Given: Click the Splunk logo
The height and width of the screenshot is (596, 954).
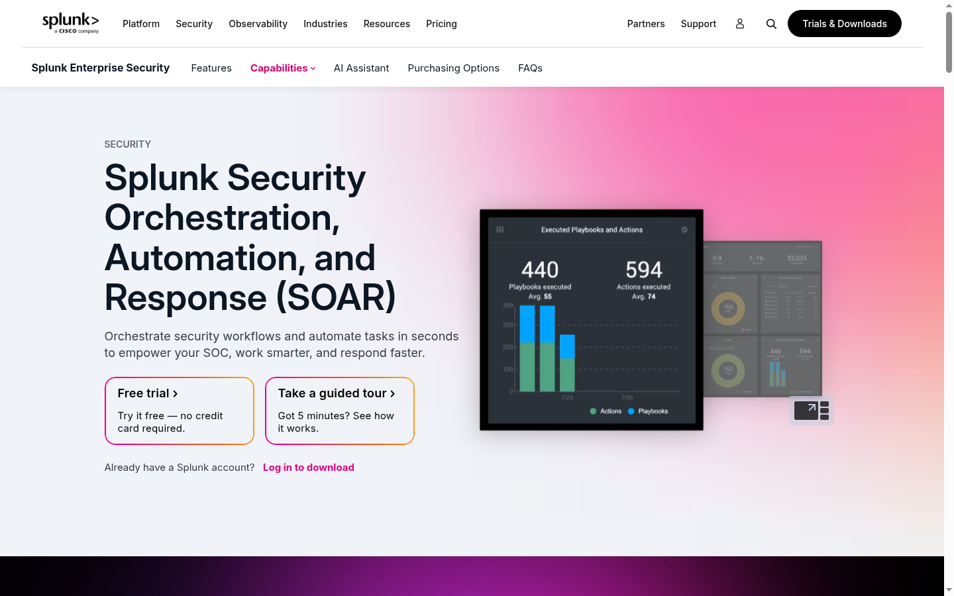Looking at the screenshot, I should [71, 23].
